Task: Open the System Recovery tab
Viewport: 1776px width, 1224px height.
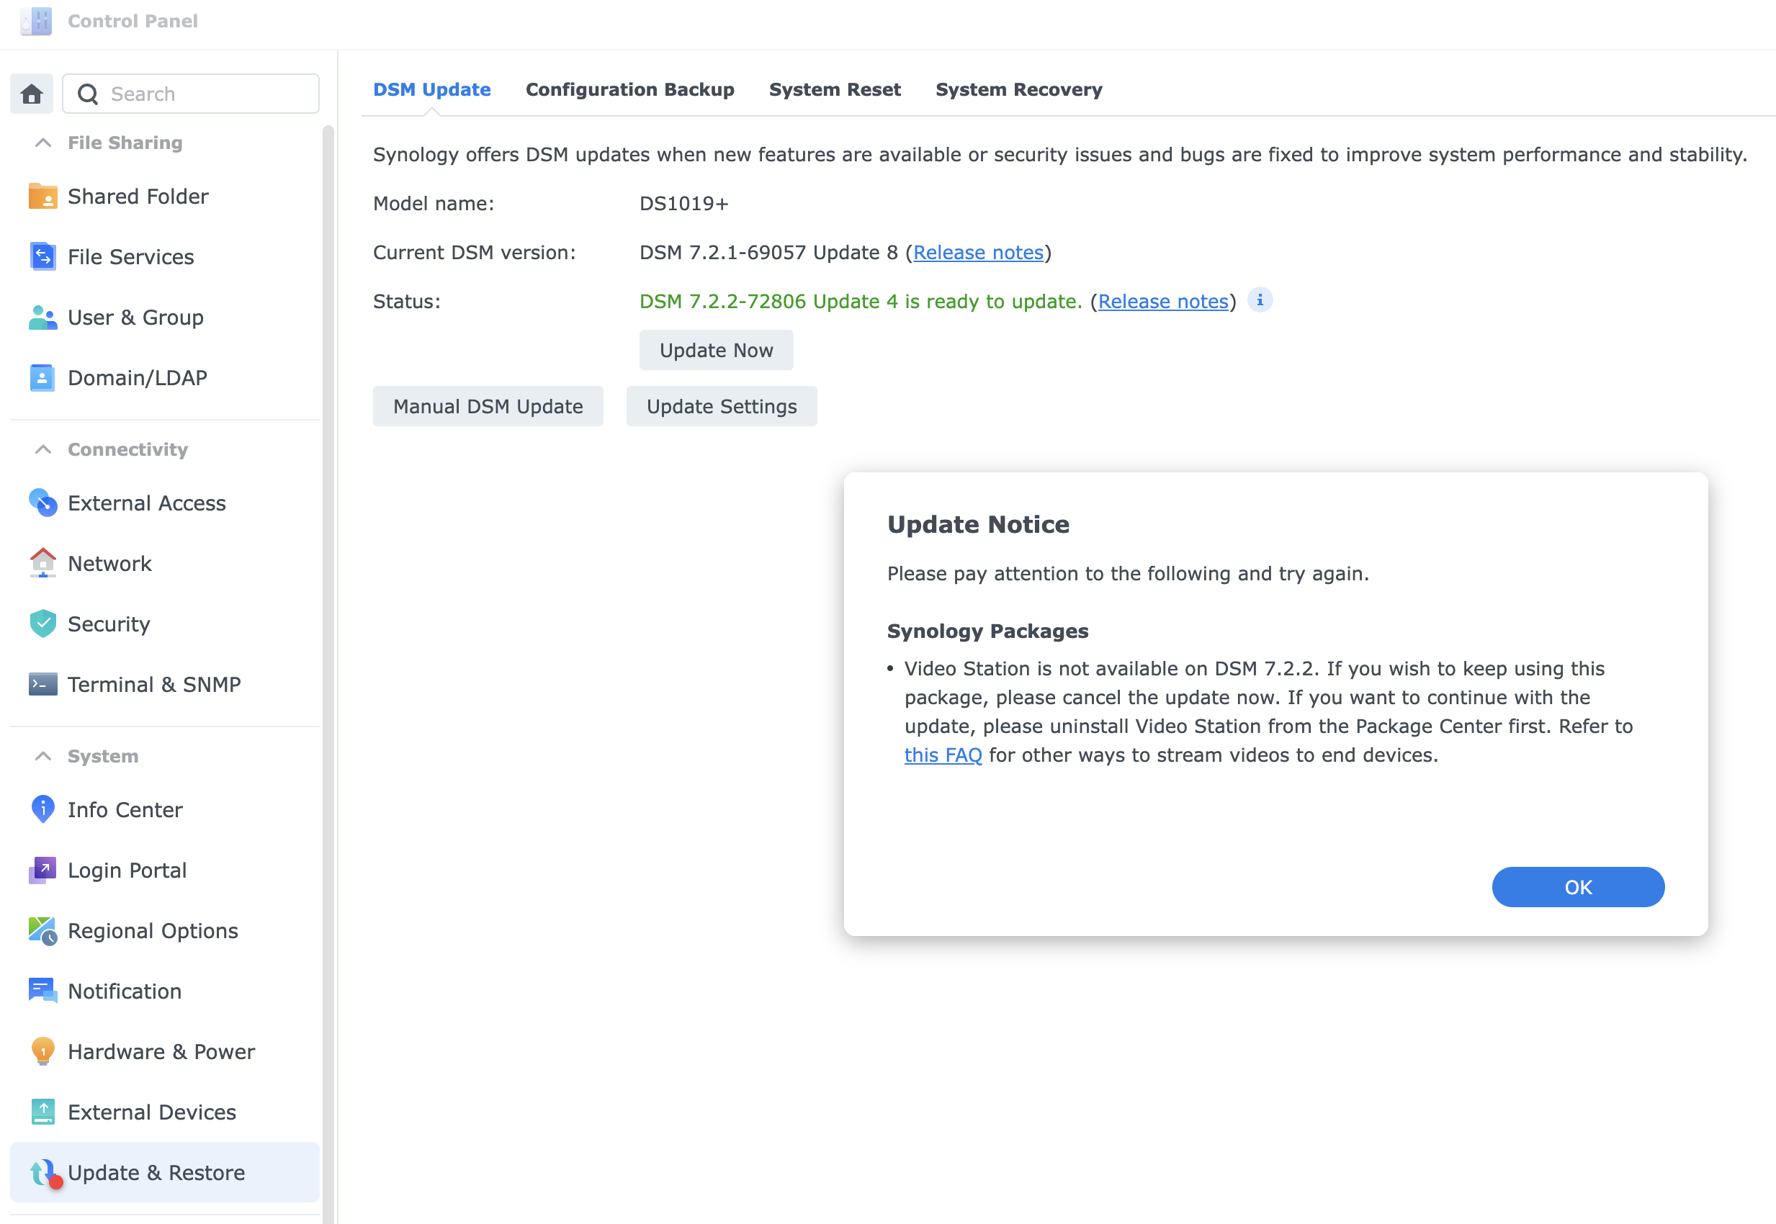Action: pyautogui.click(x=1018, y=90)
